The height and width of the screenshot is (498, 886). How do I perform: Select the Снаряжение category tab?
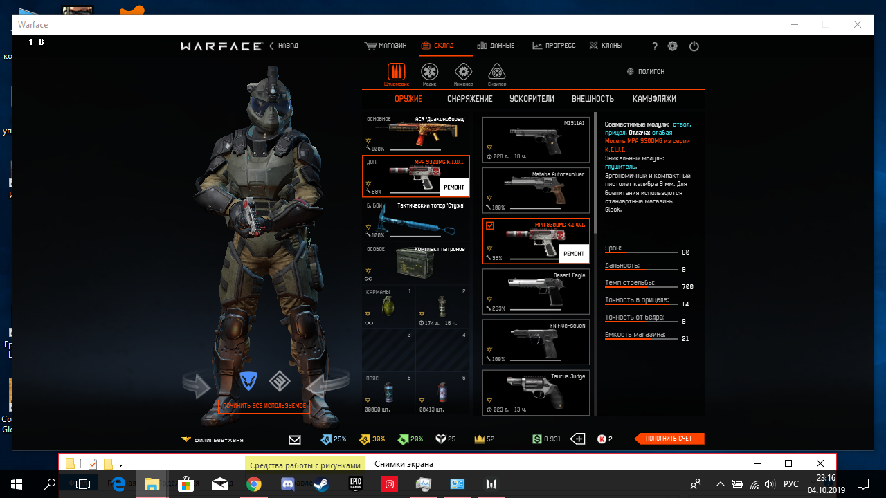coord(470,99)
